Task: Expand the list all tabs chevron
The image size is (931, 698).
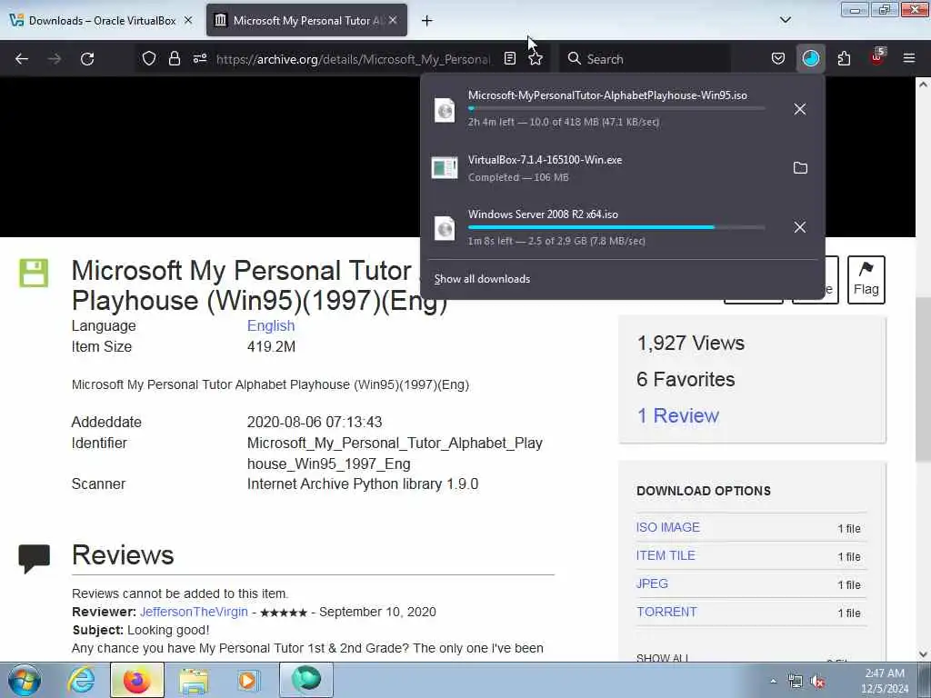Action: 786,20
